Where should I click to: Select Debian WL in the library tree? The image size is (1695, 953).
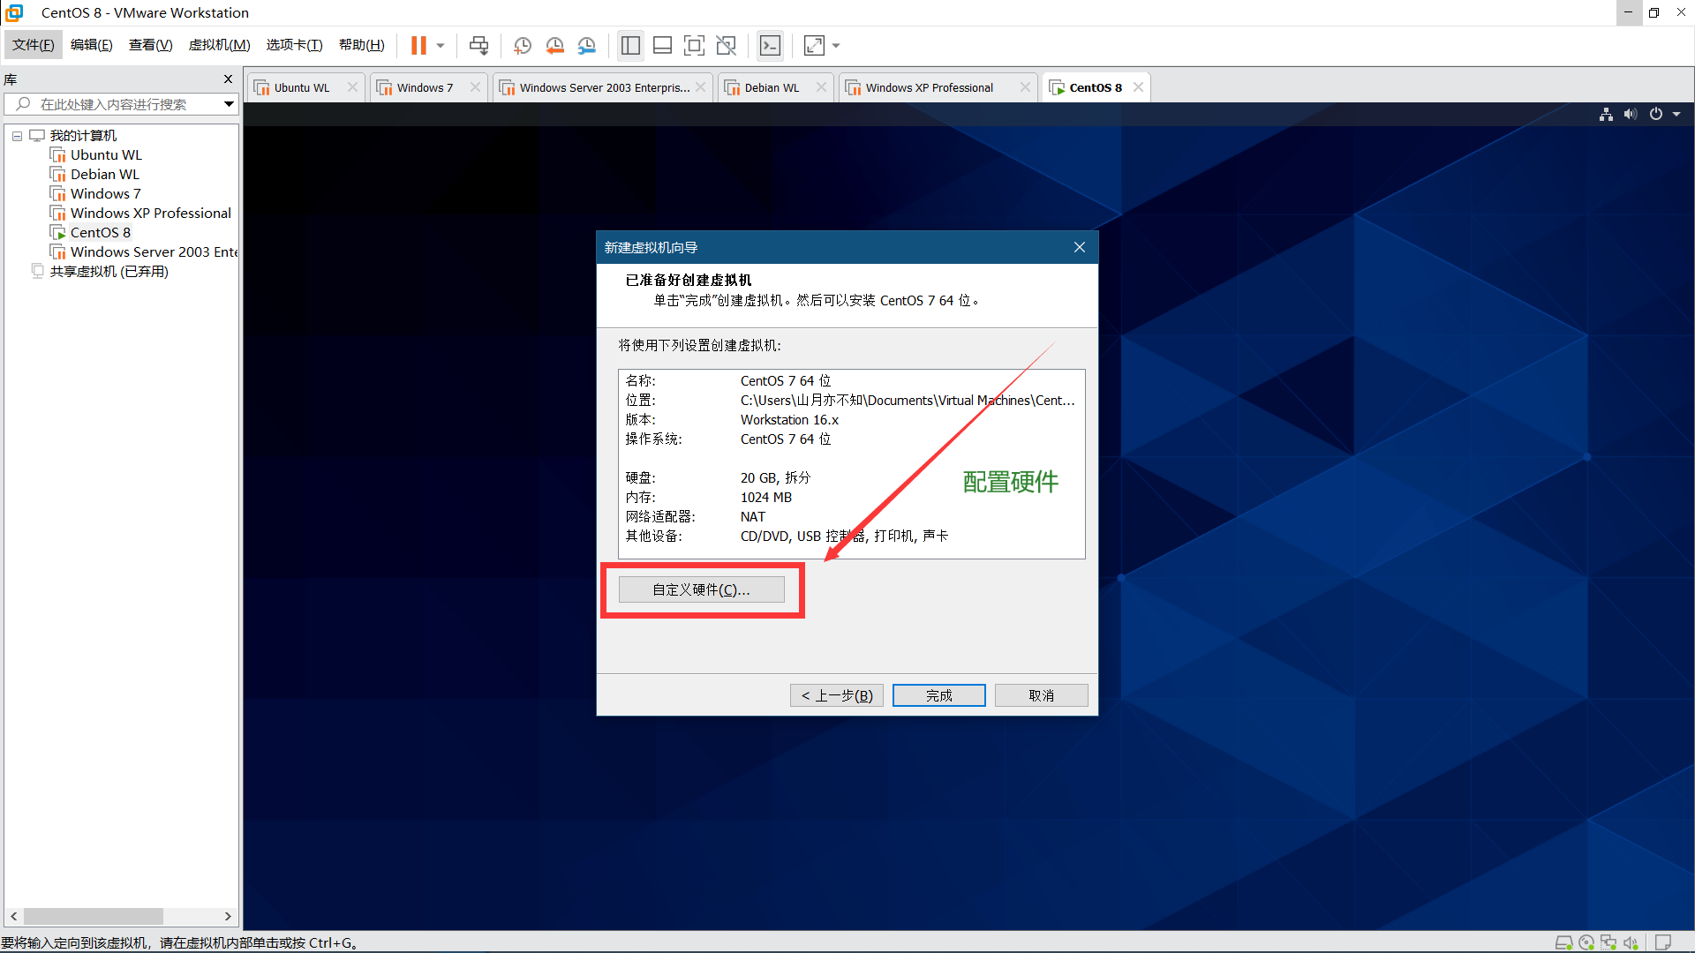[105, 174]
